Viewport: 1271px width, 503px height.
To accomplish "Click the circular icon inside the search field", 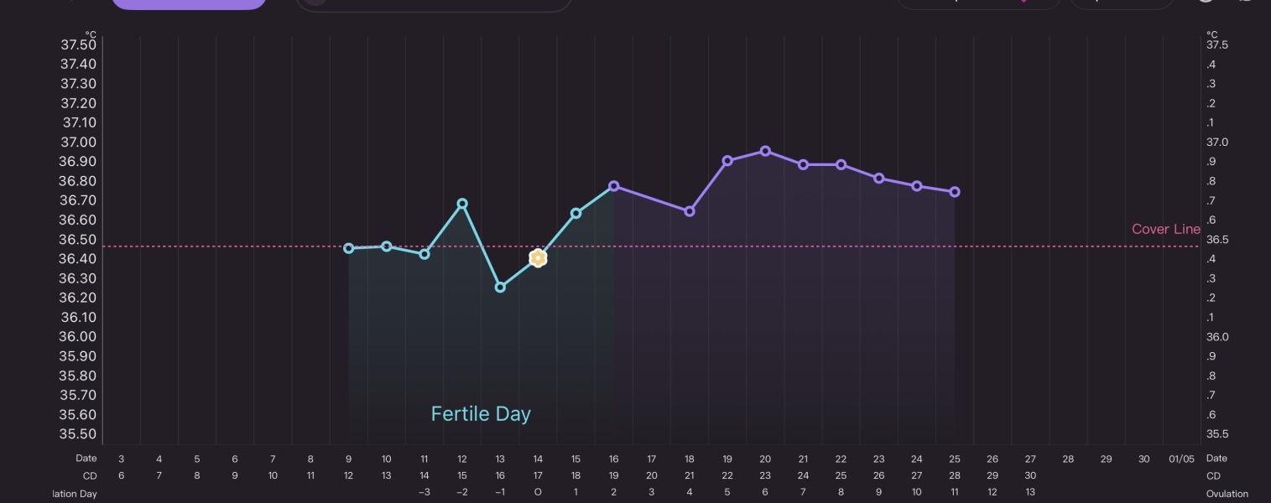I will coord(315,3).
